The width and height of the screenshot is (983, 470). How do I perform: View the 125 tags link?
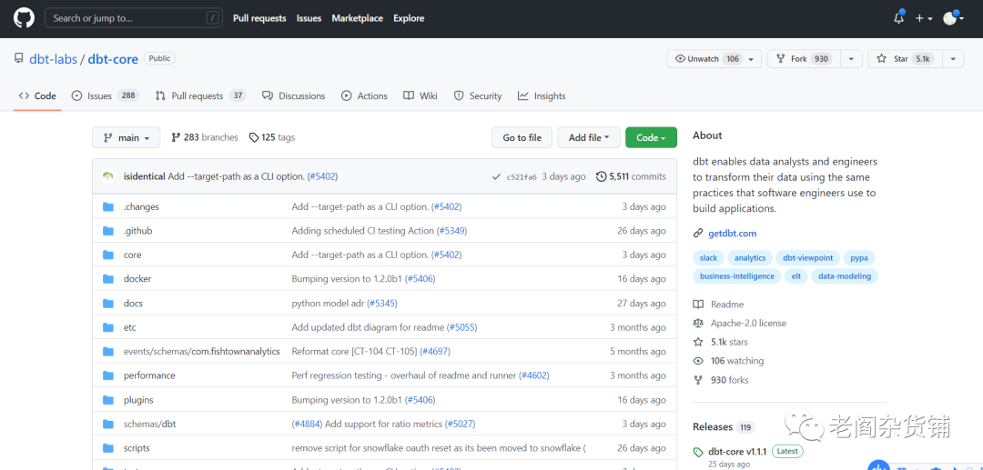pyautogui.click(x=272, y=137)
